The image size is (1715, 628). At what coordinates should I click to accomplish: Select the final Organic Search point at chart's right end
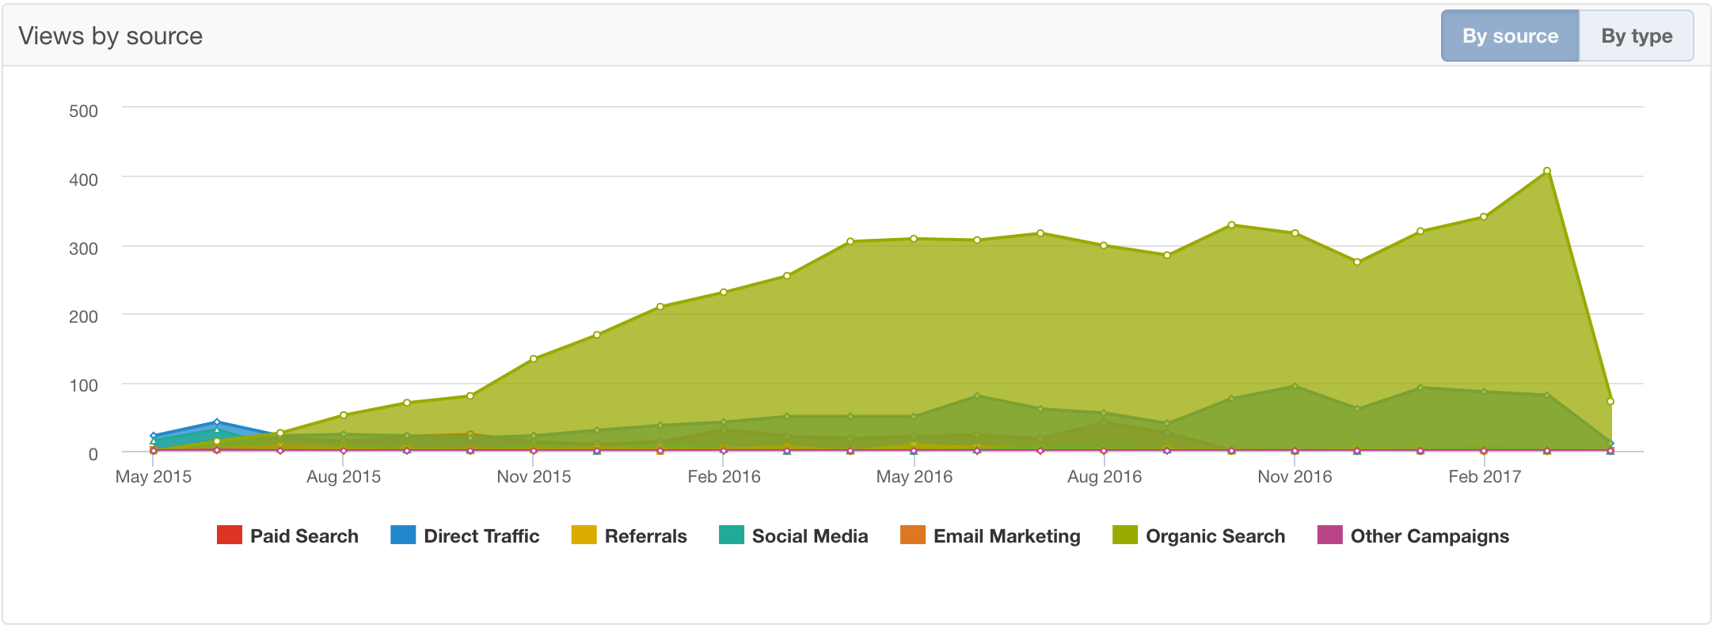point(1610,402)
